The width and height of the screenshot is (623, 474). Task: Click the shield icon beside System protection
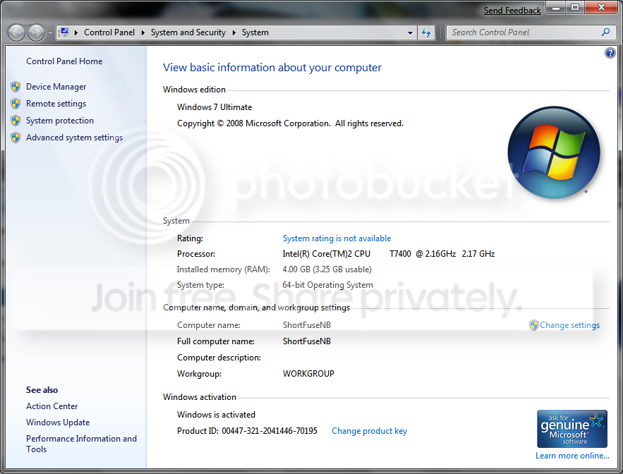tap(16, 121)
